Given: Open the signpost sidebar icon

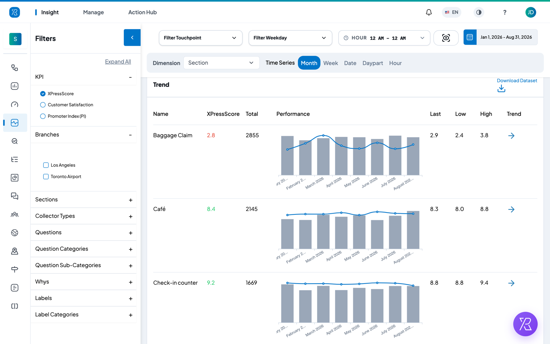Looking at the screenshot, I should click(15, 269).
